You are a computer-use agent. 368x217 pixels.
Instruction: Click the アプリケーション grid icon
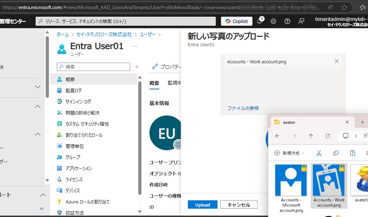point(60,168)
